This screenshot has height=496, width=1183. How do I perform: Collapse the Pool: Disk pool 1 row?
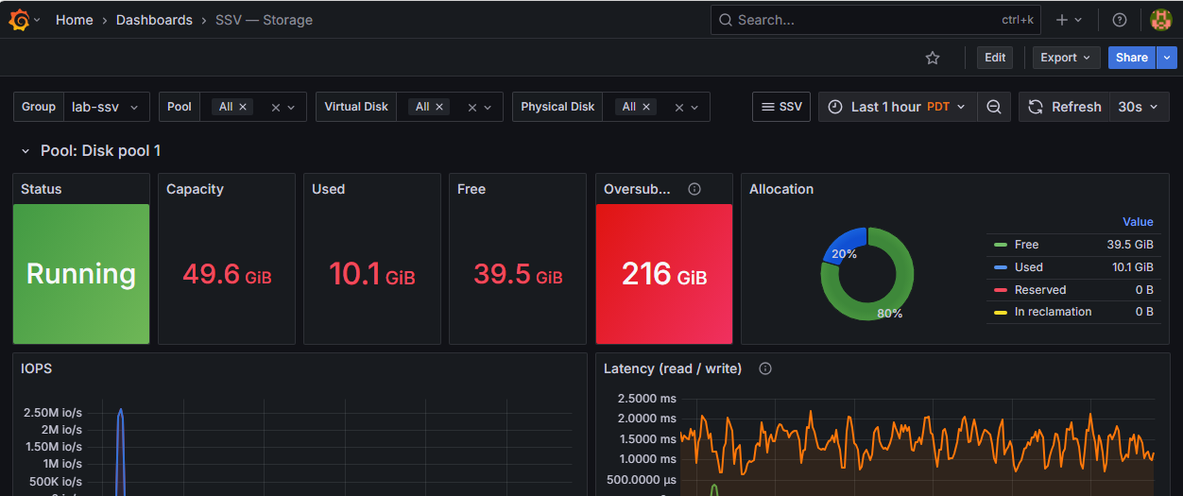(26, 151)
